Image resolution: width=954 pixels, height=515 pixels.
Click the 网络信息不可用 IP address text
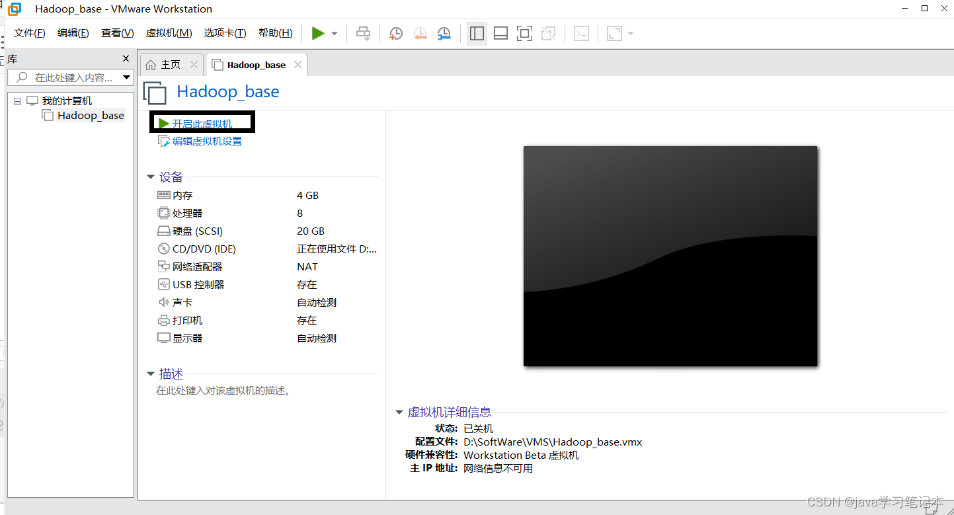coord(498,468)
